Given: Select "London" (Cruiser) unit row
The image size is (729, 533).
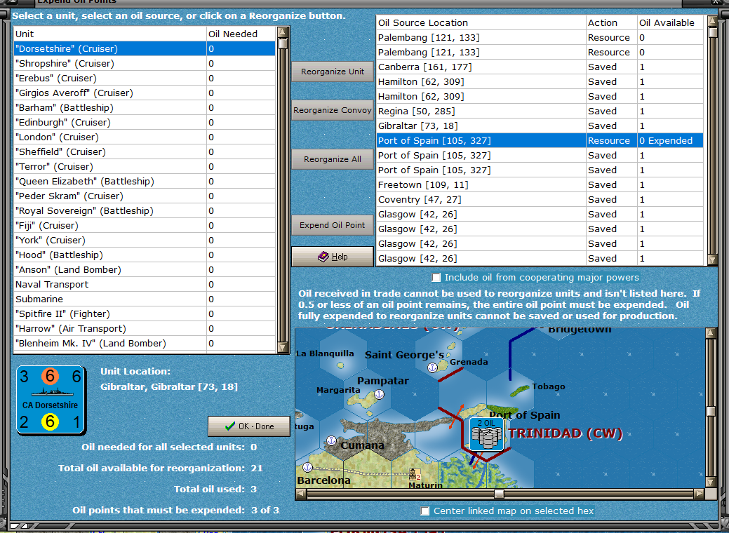Looking at the screenshot, I should [145, 137].
